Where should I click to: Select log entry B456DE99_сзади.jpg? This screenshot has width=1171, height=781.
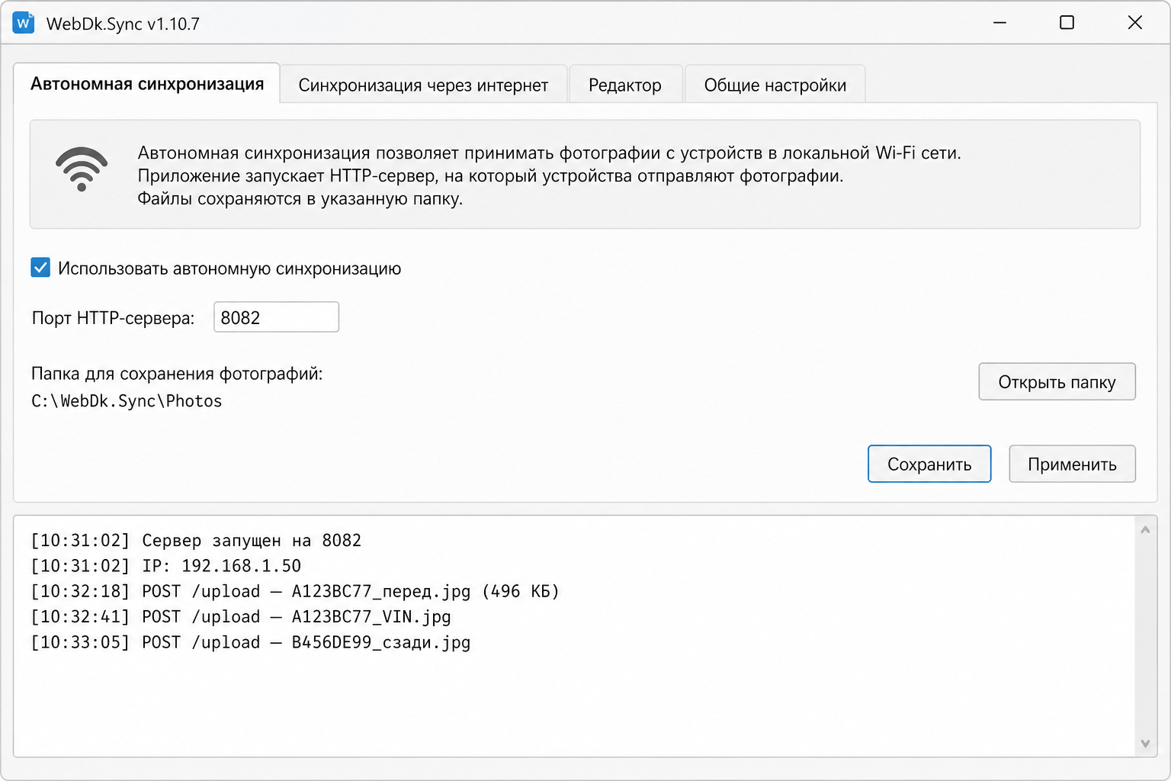[x=251, y=642]
